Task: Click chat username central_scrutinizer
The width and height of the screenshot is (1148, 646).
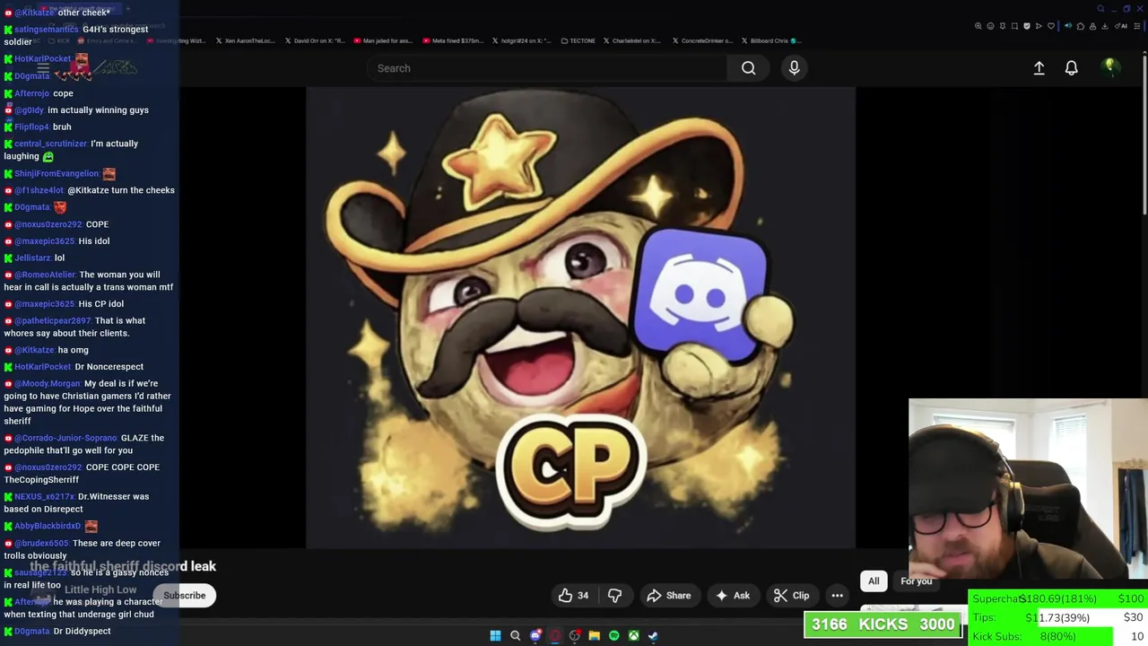Action: tap(51, 144)
